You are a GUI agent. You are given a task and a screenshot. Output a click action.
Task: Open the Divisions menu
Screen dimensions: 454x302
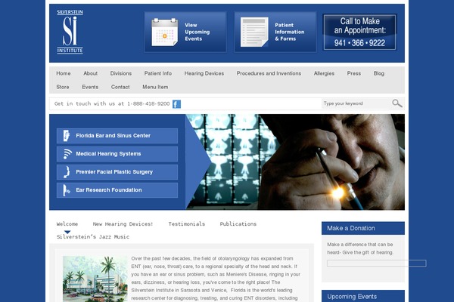121,73
